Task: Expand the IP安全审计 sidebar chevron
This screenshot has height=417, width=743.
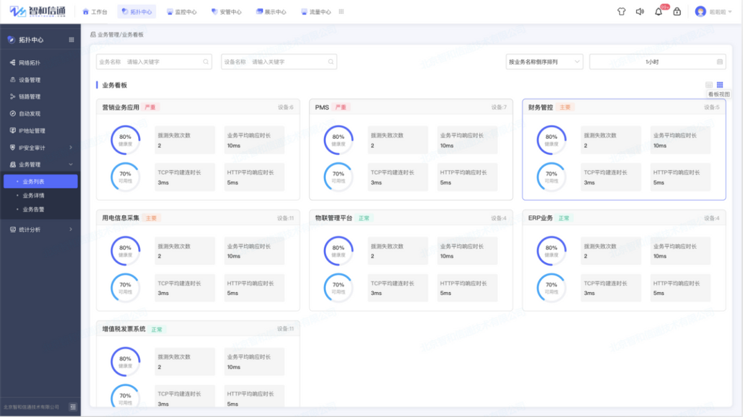Action: click(71, 147)
